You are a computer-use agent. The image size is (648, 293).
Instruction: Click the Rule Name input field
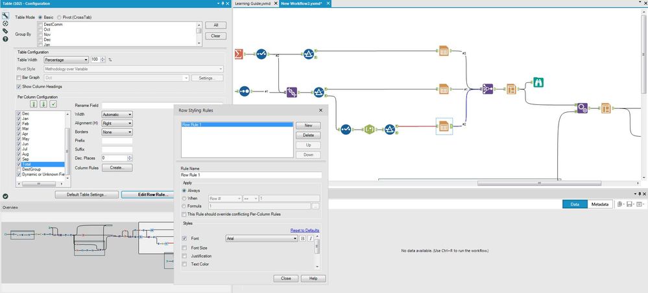point(251,175)
